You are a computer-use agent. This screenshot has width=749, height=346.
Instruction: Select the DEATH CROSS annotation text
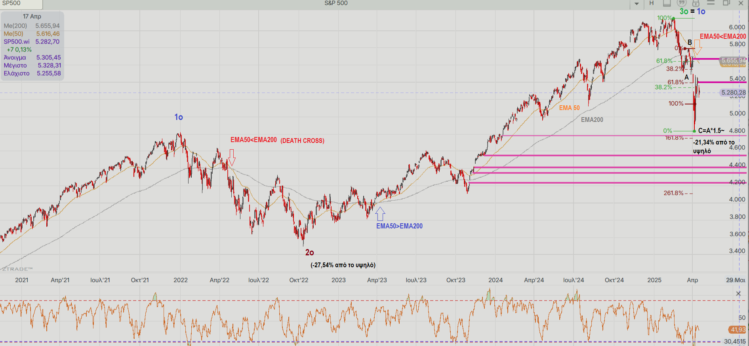(302, 141)
